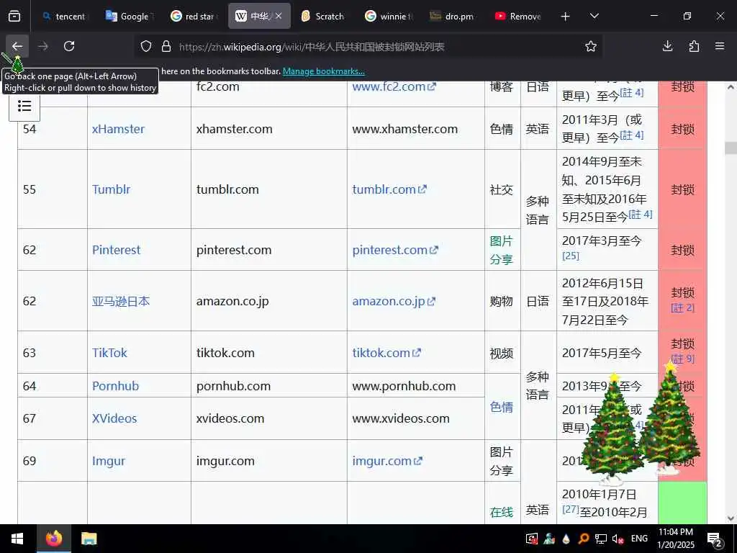Viewport: 737px width, 553px height.
Task: Open the Extensions menu
Action: point(694,46)
